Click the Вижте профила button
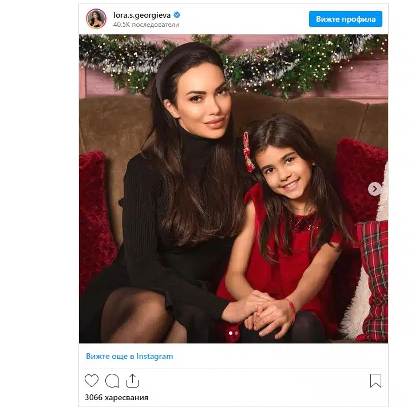The height and width of the screenshot is (407, 411). (x=346, y=19)
